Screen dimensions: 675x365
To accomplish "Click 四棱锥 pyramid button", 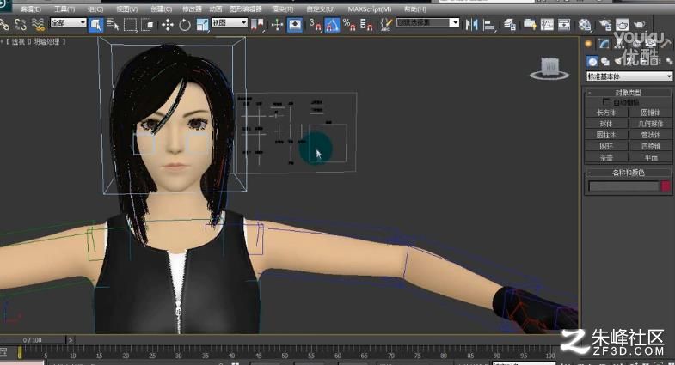I will click(x=650, y=146).
